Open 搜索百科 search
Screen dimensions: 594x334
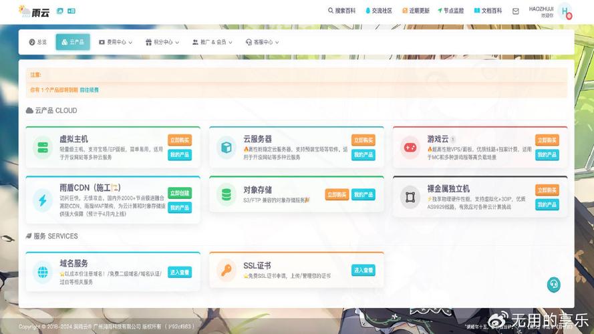pos(341,11)
